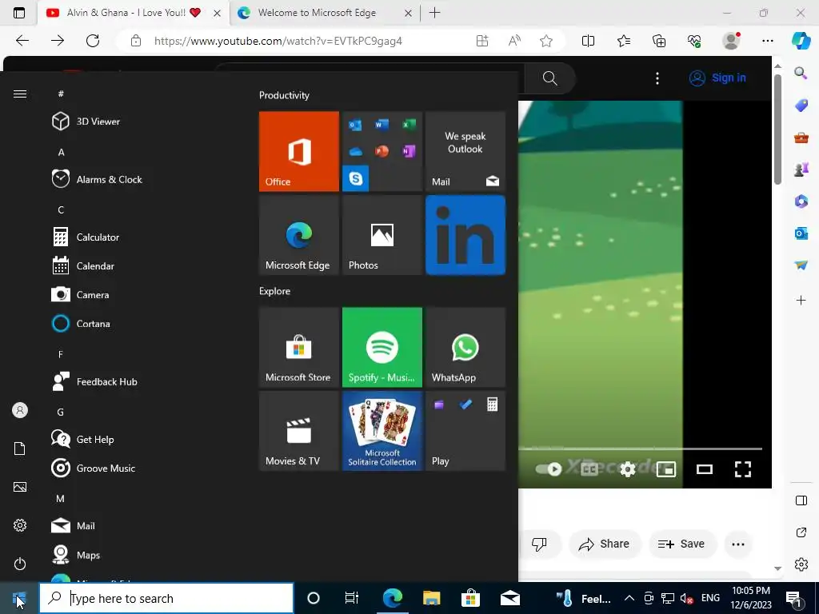Screen dimensions: 819x614
Task: Click the # header in app list
Action: click(61, 94)
